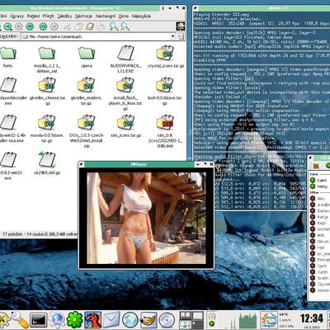Open the Okno menu
The height and width of the screenshot is (330, 330).
pos(124,16)
